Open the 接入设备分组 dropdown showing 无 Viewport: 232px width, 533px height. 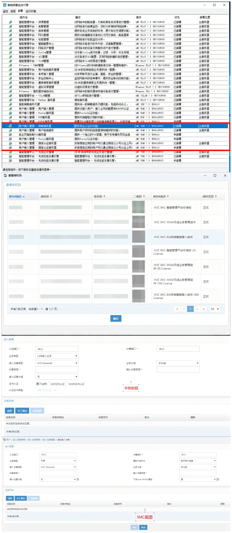coord(57,377)
